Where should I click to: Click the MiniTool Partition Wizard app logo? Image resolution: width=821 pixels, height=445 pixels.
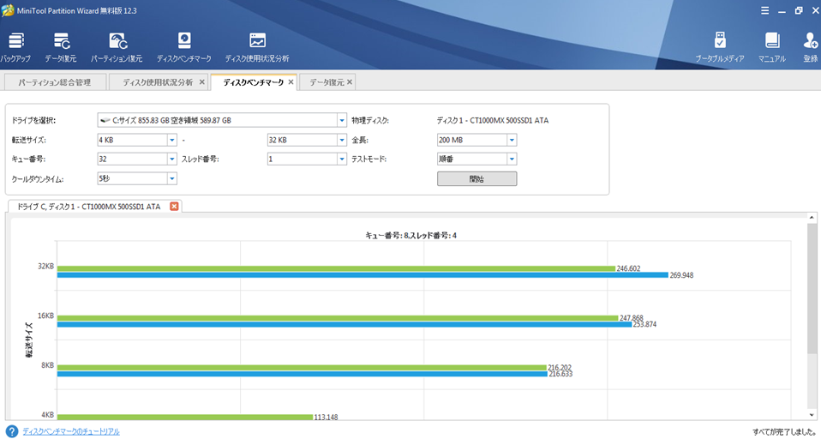click(x=8, y=10)
